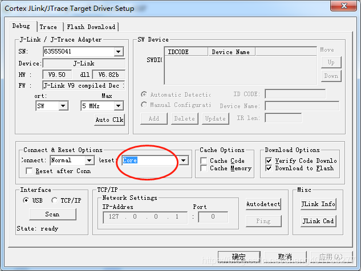The height and width of the screenshot is (271, 361).
Task: Expand the SN serial number dropdown
Action: [118, 51]
